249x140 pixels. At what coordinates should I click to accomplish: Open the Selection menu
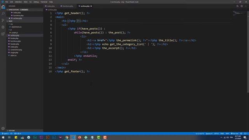(18, 2)
